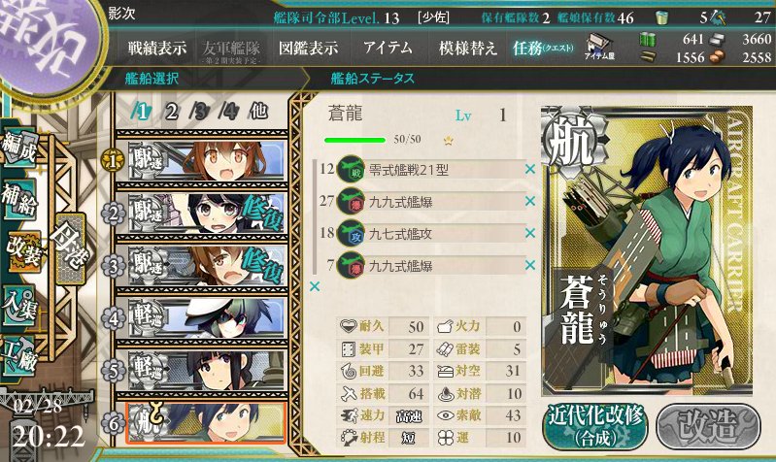Open the 図鑑表示 encyclopedia menu
The image size is (776, 462).
308,49
